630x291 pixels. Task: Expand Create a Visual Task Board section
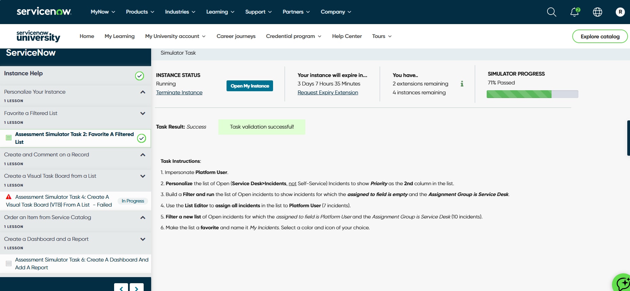[143, 176]
